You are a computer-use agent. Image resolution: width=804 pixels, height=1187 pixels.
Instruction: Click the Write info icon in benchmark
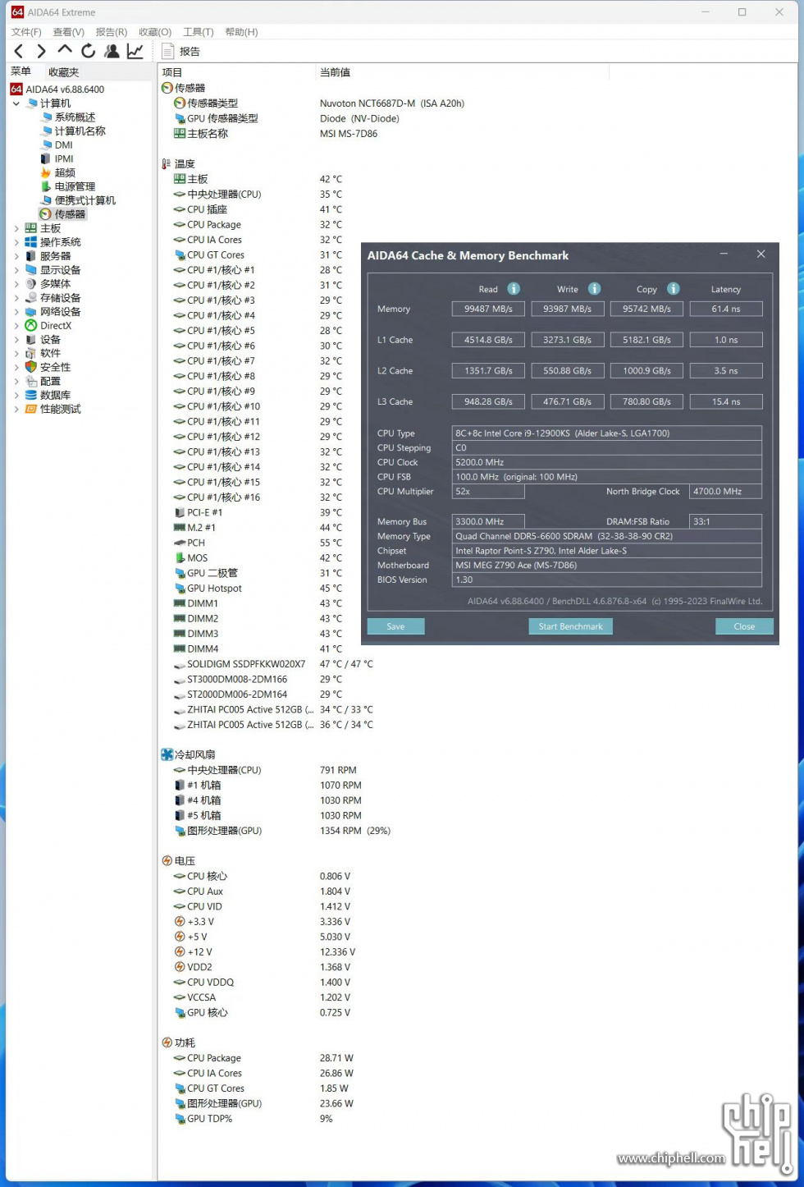pos(595,289)
